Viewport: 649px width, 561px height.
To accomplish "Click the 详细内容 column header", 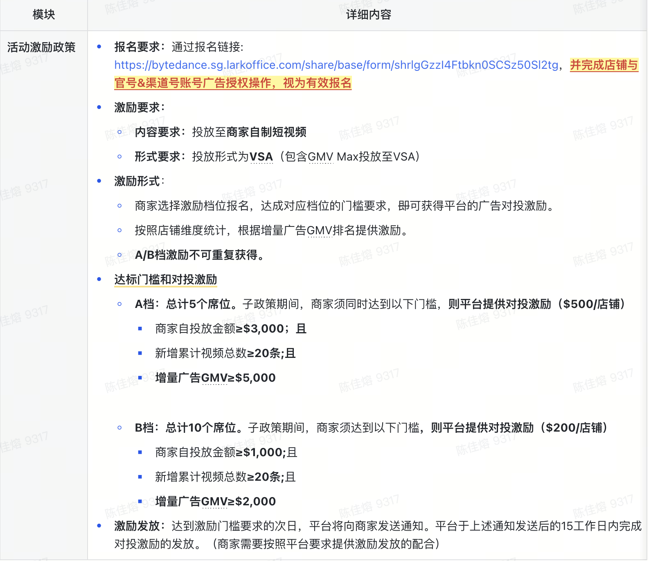I will (368, 15).
